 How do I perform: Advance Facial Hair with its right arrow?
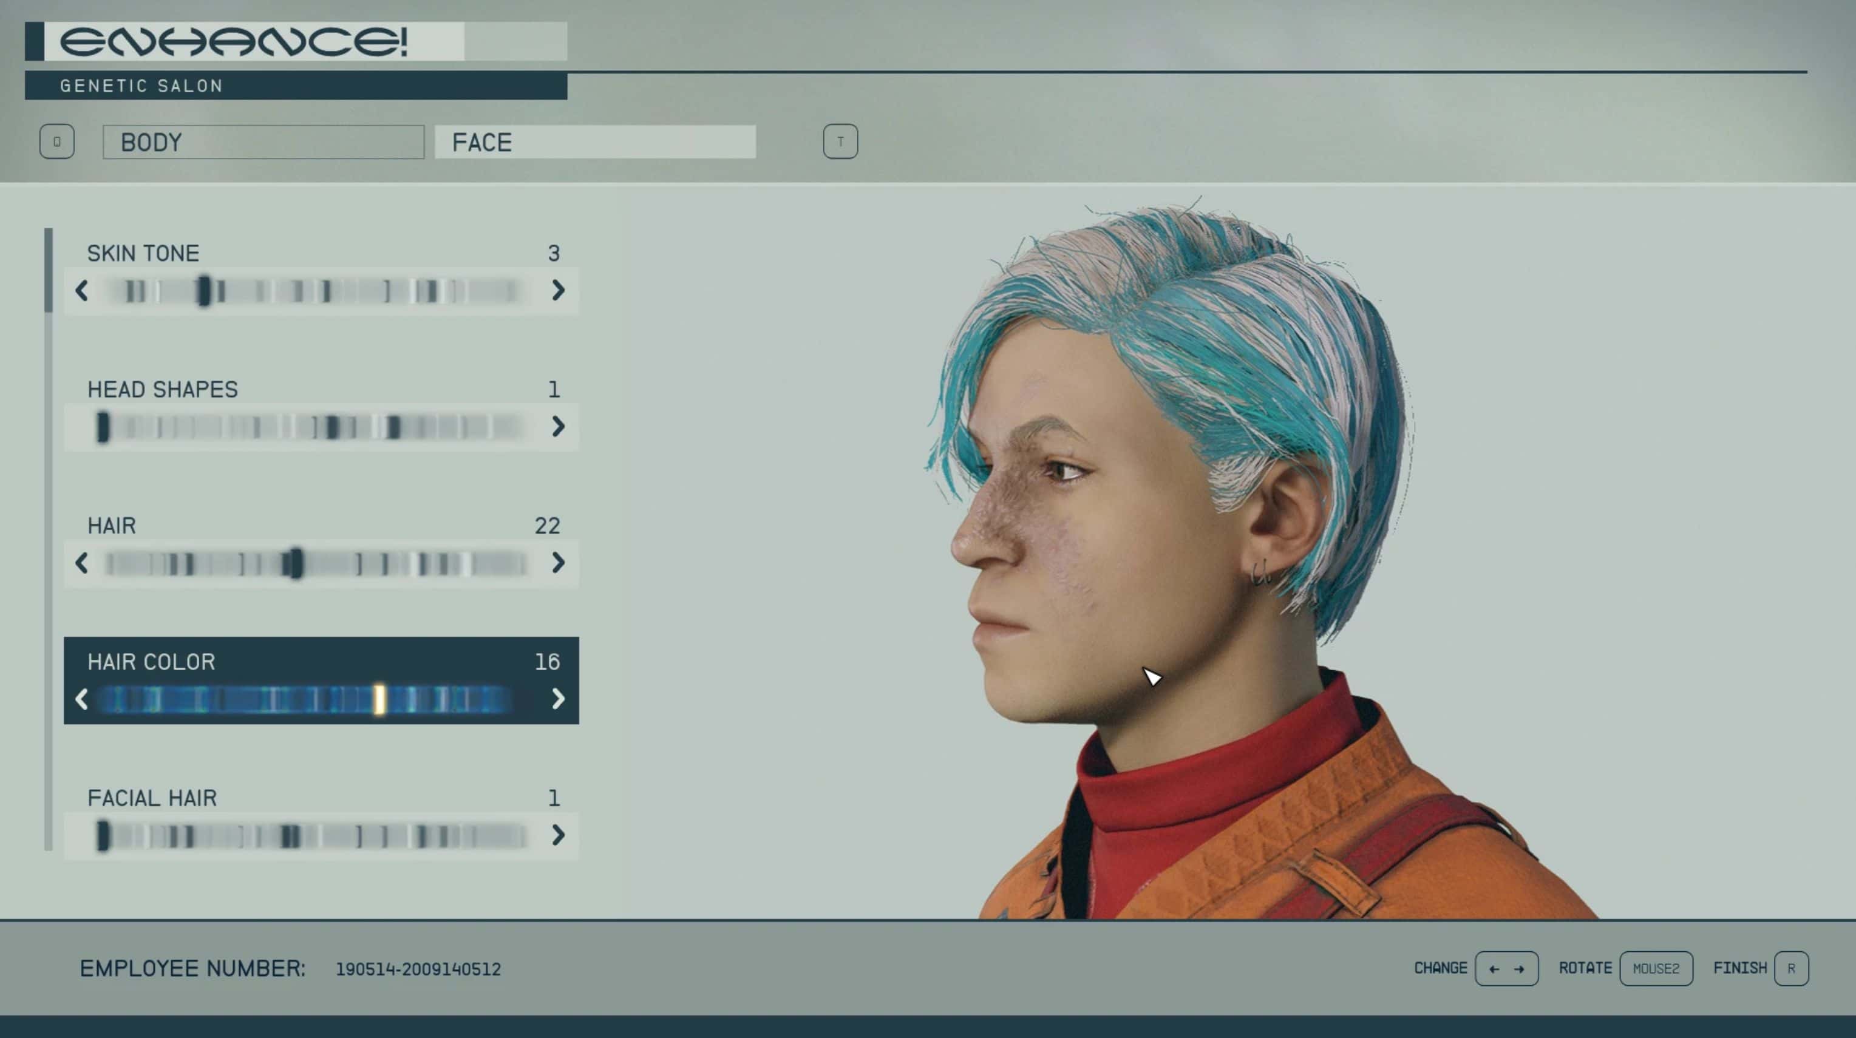click(x=558, y=835)
